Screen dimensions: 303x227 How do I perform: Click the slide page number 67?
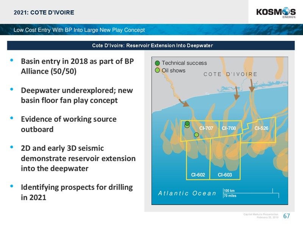point(286,216)
